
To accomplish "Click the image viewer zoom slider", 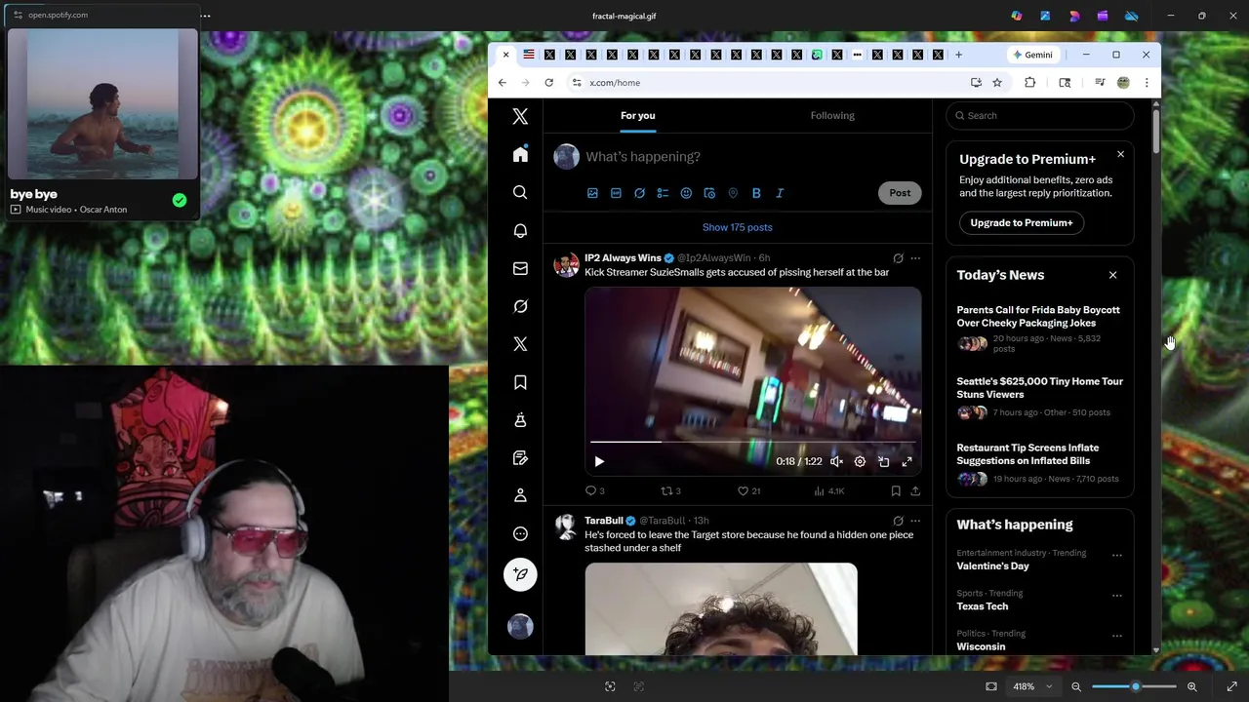I will tap(1134, 686).
